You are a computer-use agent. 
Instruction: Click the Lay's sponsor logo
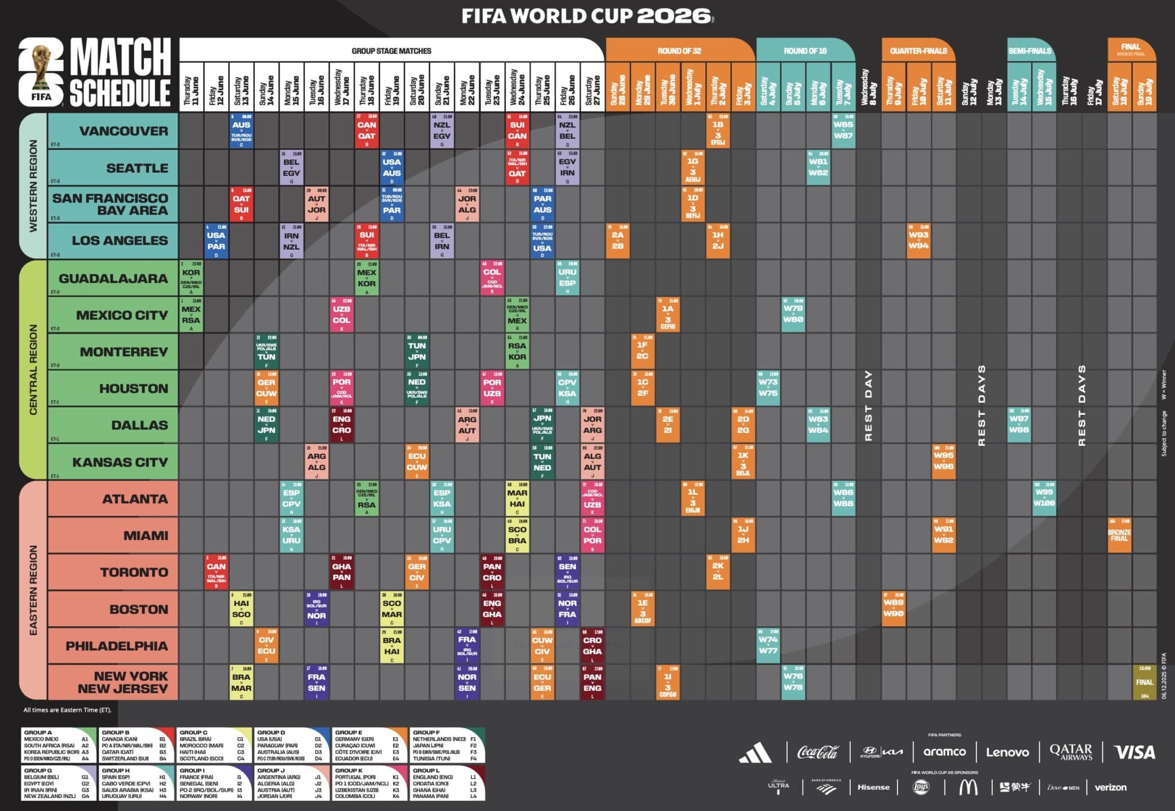921,787
